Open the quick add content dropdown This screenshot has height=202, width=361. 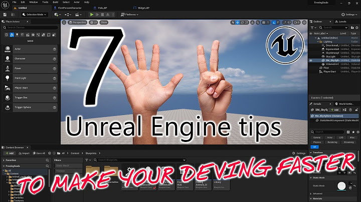[x=57, y=14]
